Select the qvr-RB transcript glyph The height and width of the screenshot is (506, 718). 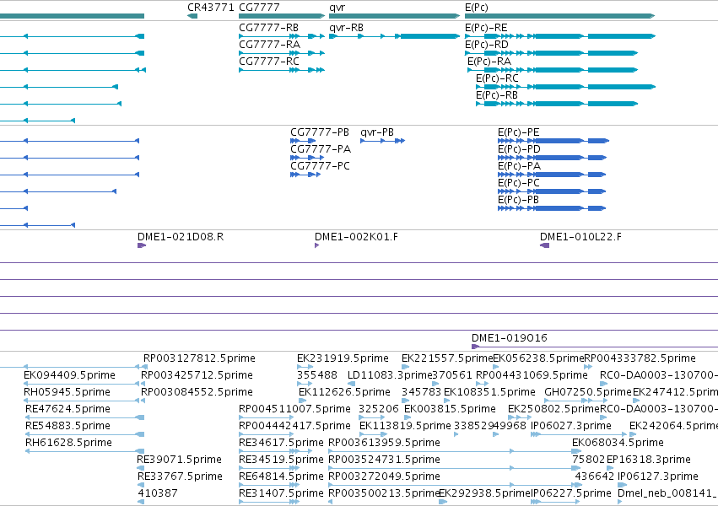click(x=394, y=36)
